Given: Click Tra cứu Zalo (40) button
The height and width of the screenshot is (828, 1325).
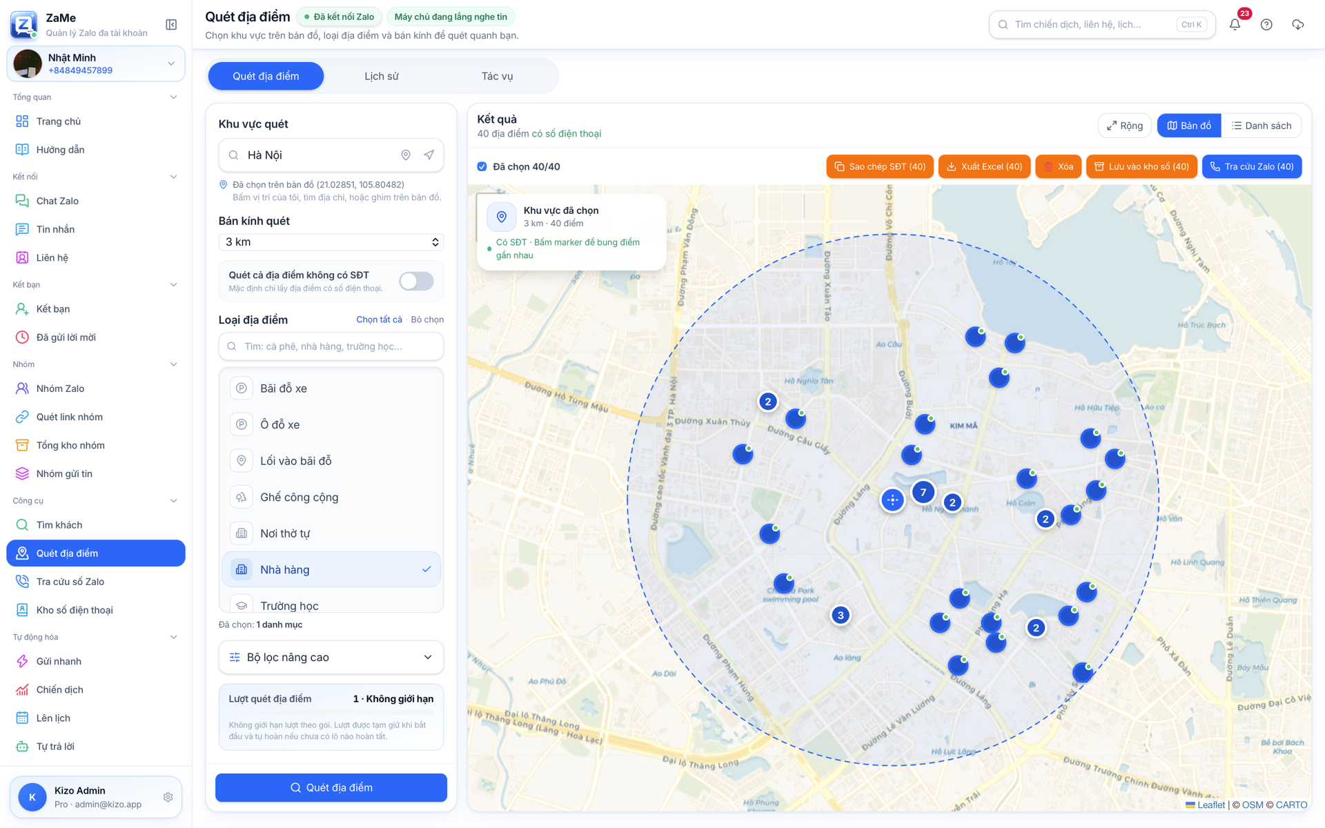Looking at the screenshot, I should coord(1252,166).
